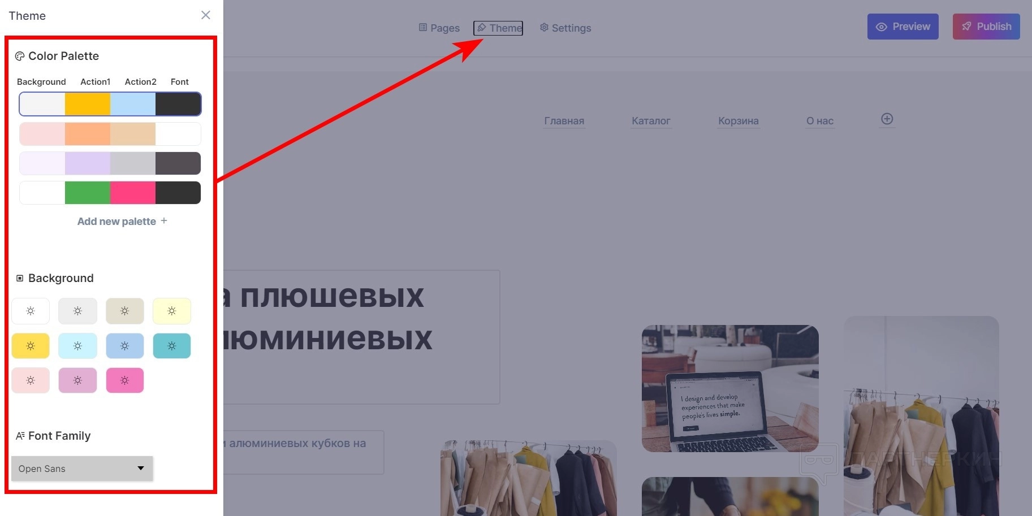The height and width of the screenshot is (516, 1032).
Task: Select the white background swatch
Action: coord(31,311)
